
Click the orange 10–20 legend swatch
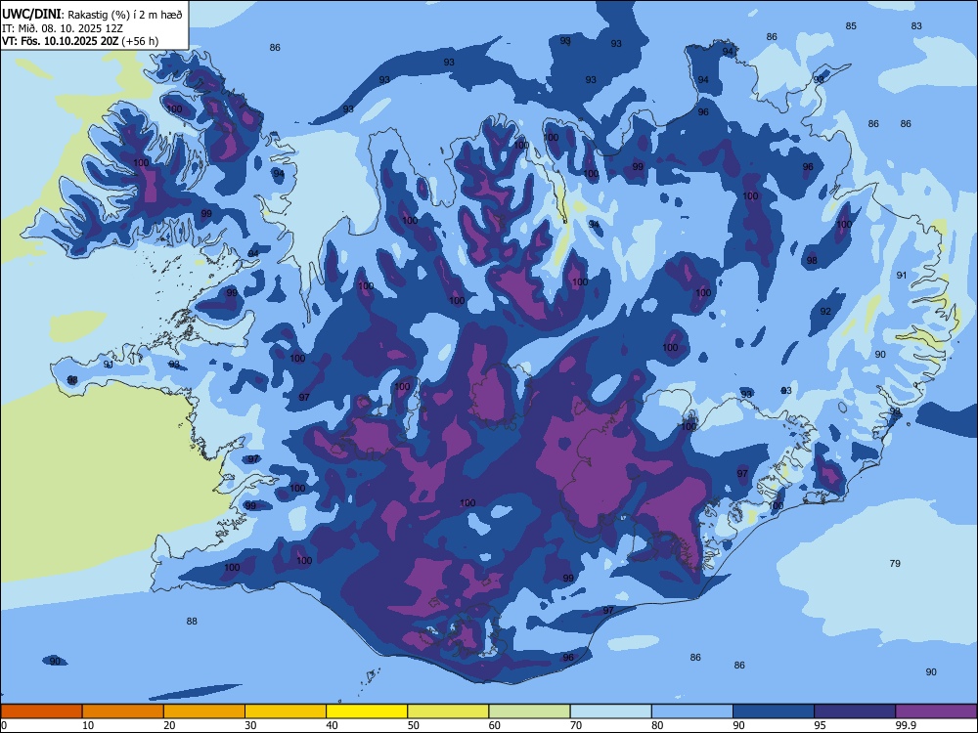(x=123, y=711)
